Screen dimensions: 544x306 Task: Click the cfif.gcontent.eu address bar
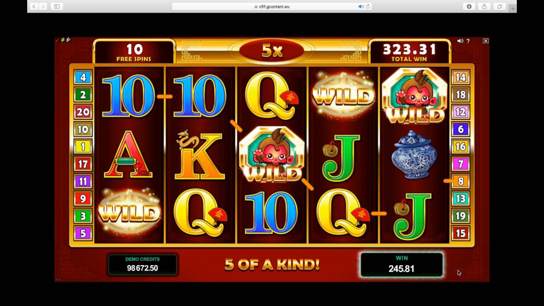272,6
